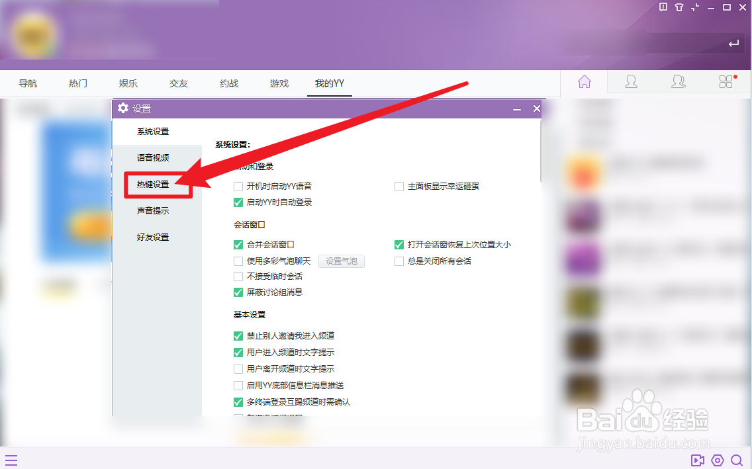This screenshot has width=752, height=469.
Task: Open the hamburger menu at bottom left
Action: (x=11, y=460)
